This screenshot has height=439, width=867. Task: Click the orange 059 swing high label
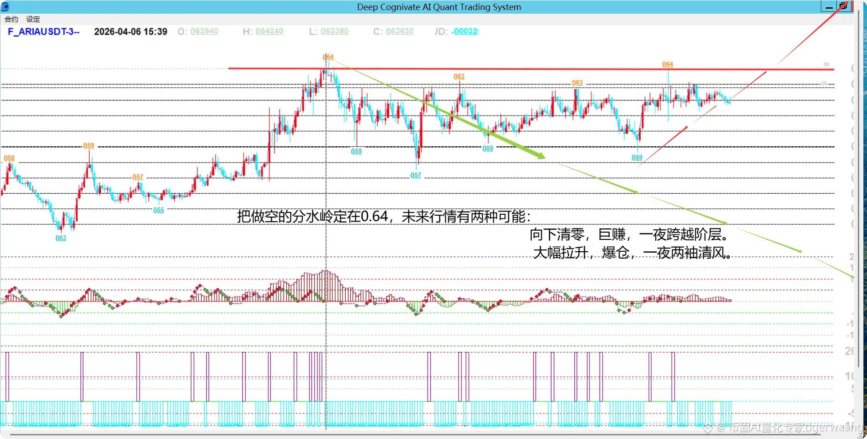89,145
